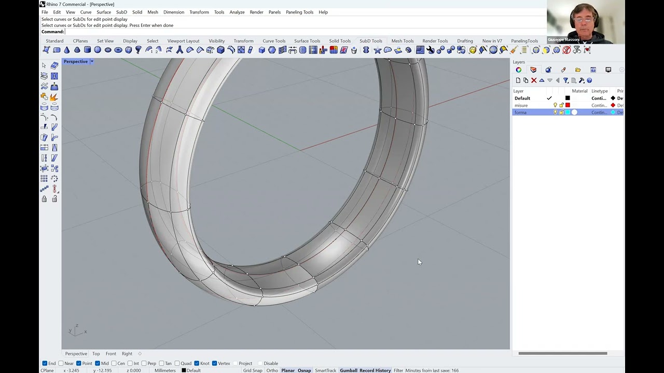Move layer up with triangle arrow
The width and height of the screenshot is (664, 373).
(x=542, y=80)
